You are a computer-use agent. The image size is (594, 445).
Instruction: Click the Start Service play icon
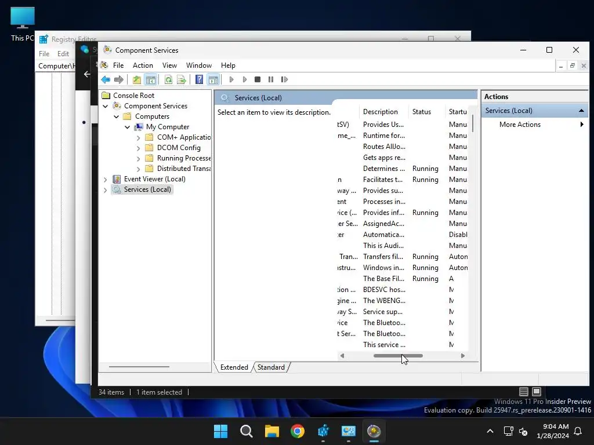coord(231,79)
